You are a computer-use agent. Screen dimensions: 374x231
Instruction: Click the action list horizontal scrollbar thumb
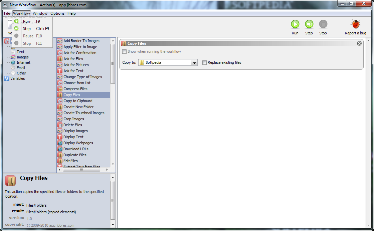(81, 170)
